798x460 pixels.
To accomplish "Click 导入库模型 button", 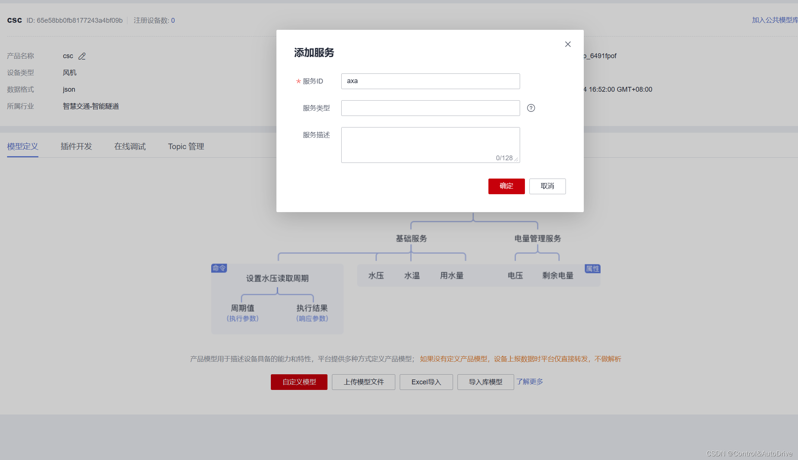I will point(485,382).
